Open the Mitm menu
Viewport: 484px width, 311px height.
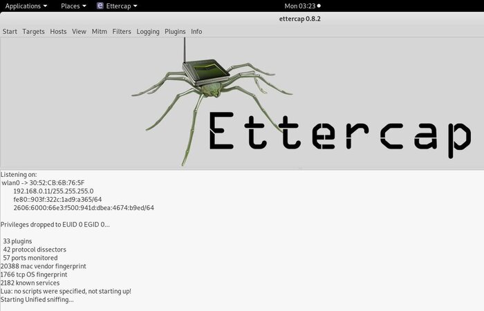100,32
